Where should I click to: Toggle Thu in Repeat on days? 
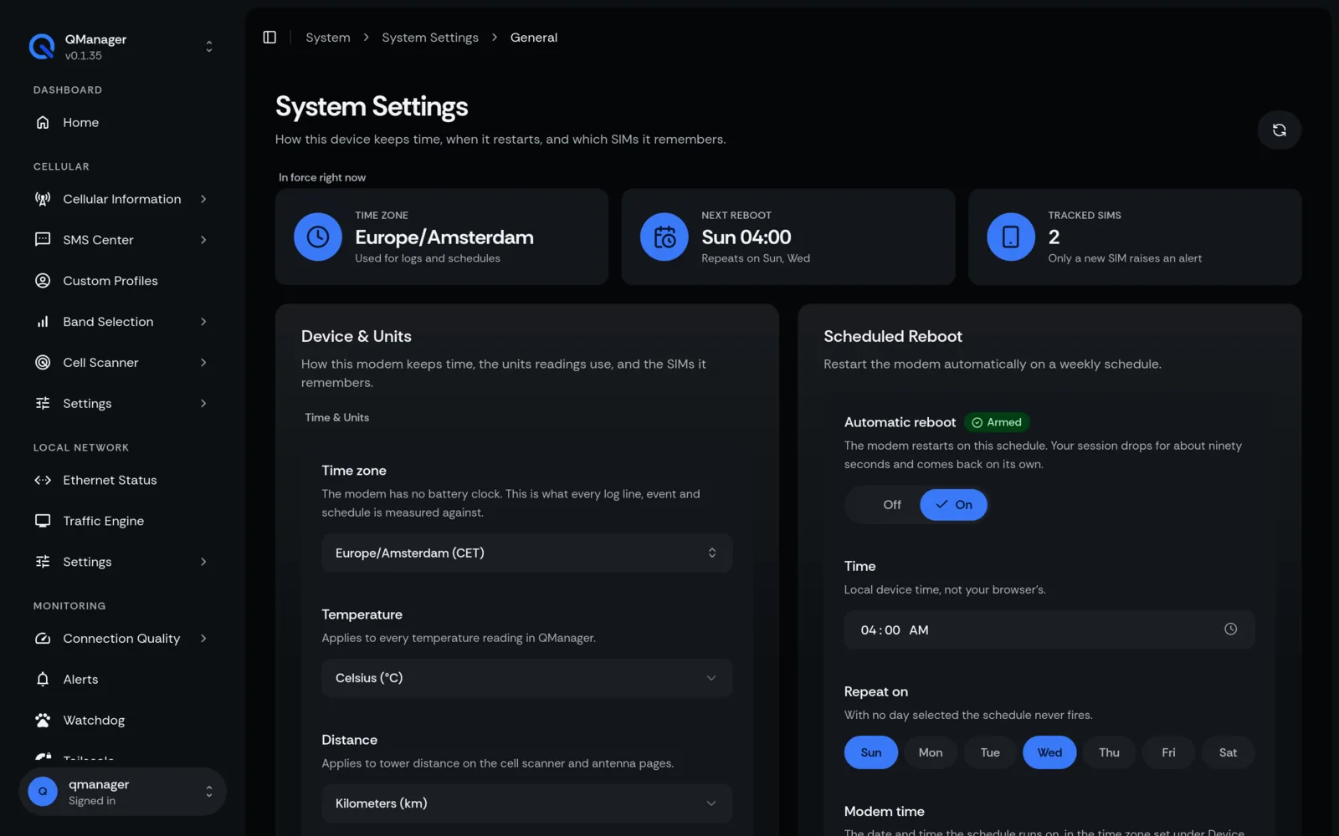tap(1109, 752)
